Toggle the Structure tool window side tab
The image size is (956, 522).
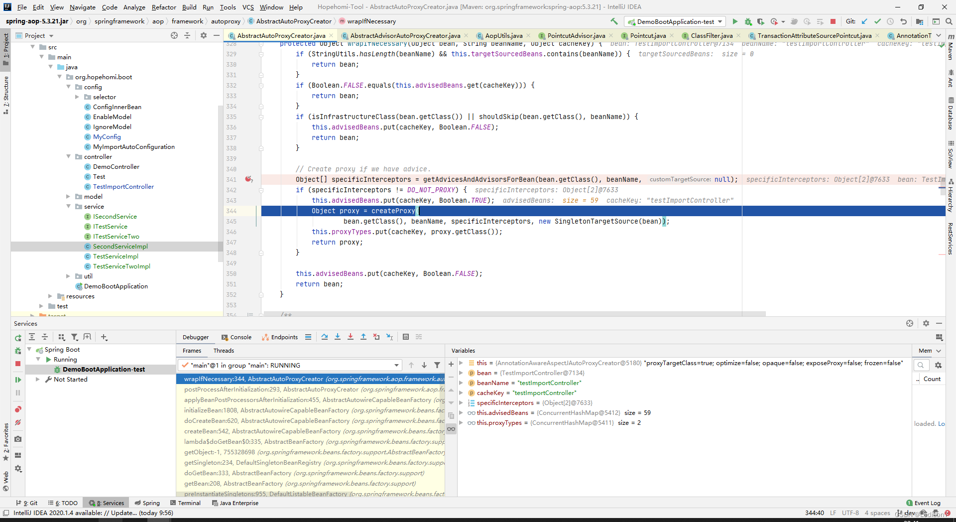5,95
